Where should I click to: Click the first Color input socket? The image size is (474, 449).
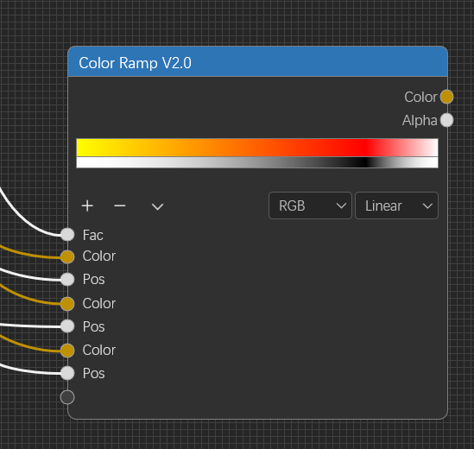(x=67, y=256)
